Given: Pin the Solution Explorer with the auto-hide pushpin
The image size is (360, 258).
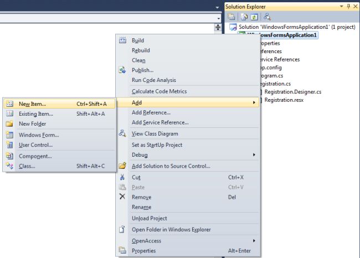Looking at the screenshot, I should coord(348,7).
